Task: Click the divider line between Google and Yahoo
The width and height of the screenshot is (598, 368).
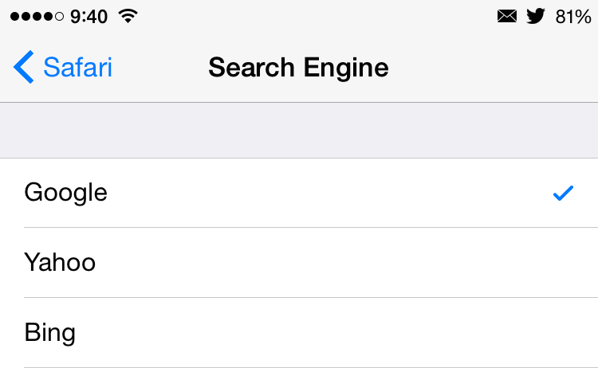Action: tap(311, 227)
